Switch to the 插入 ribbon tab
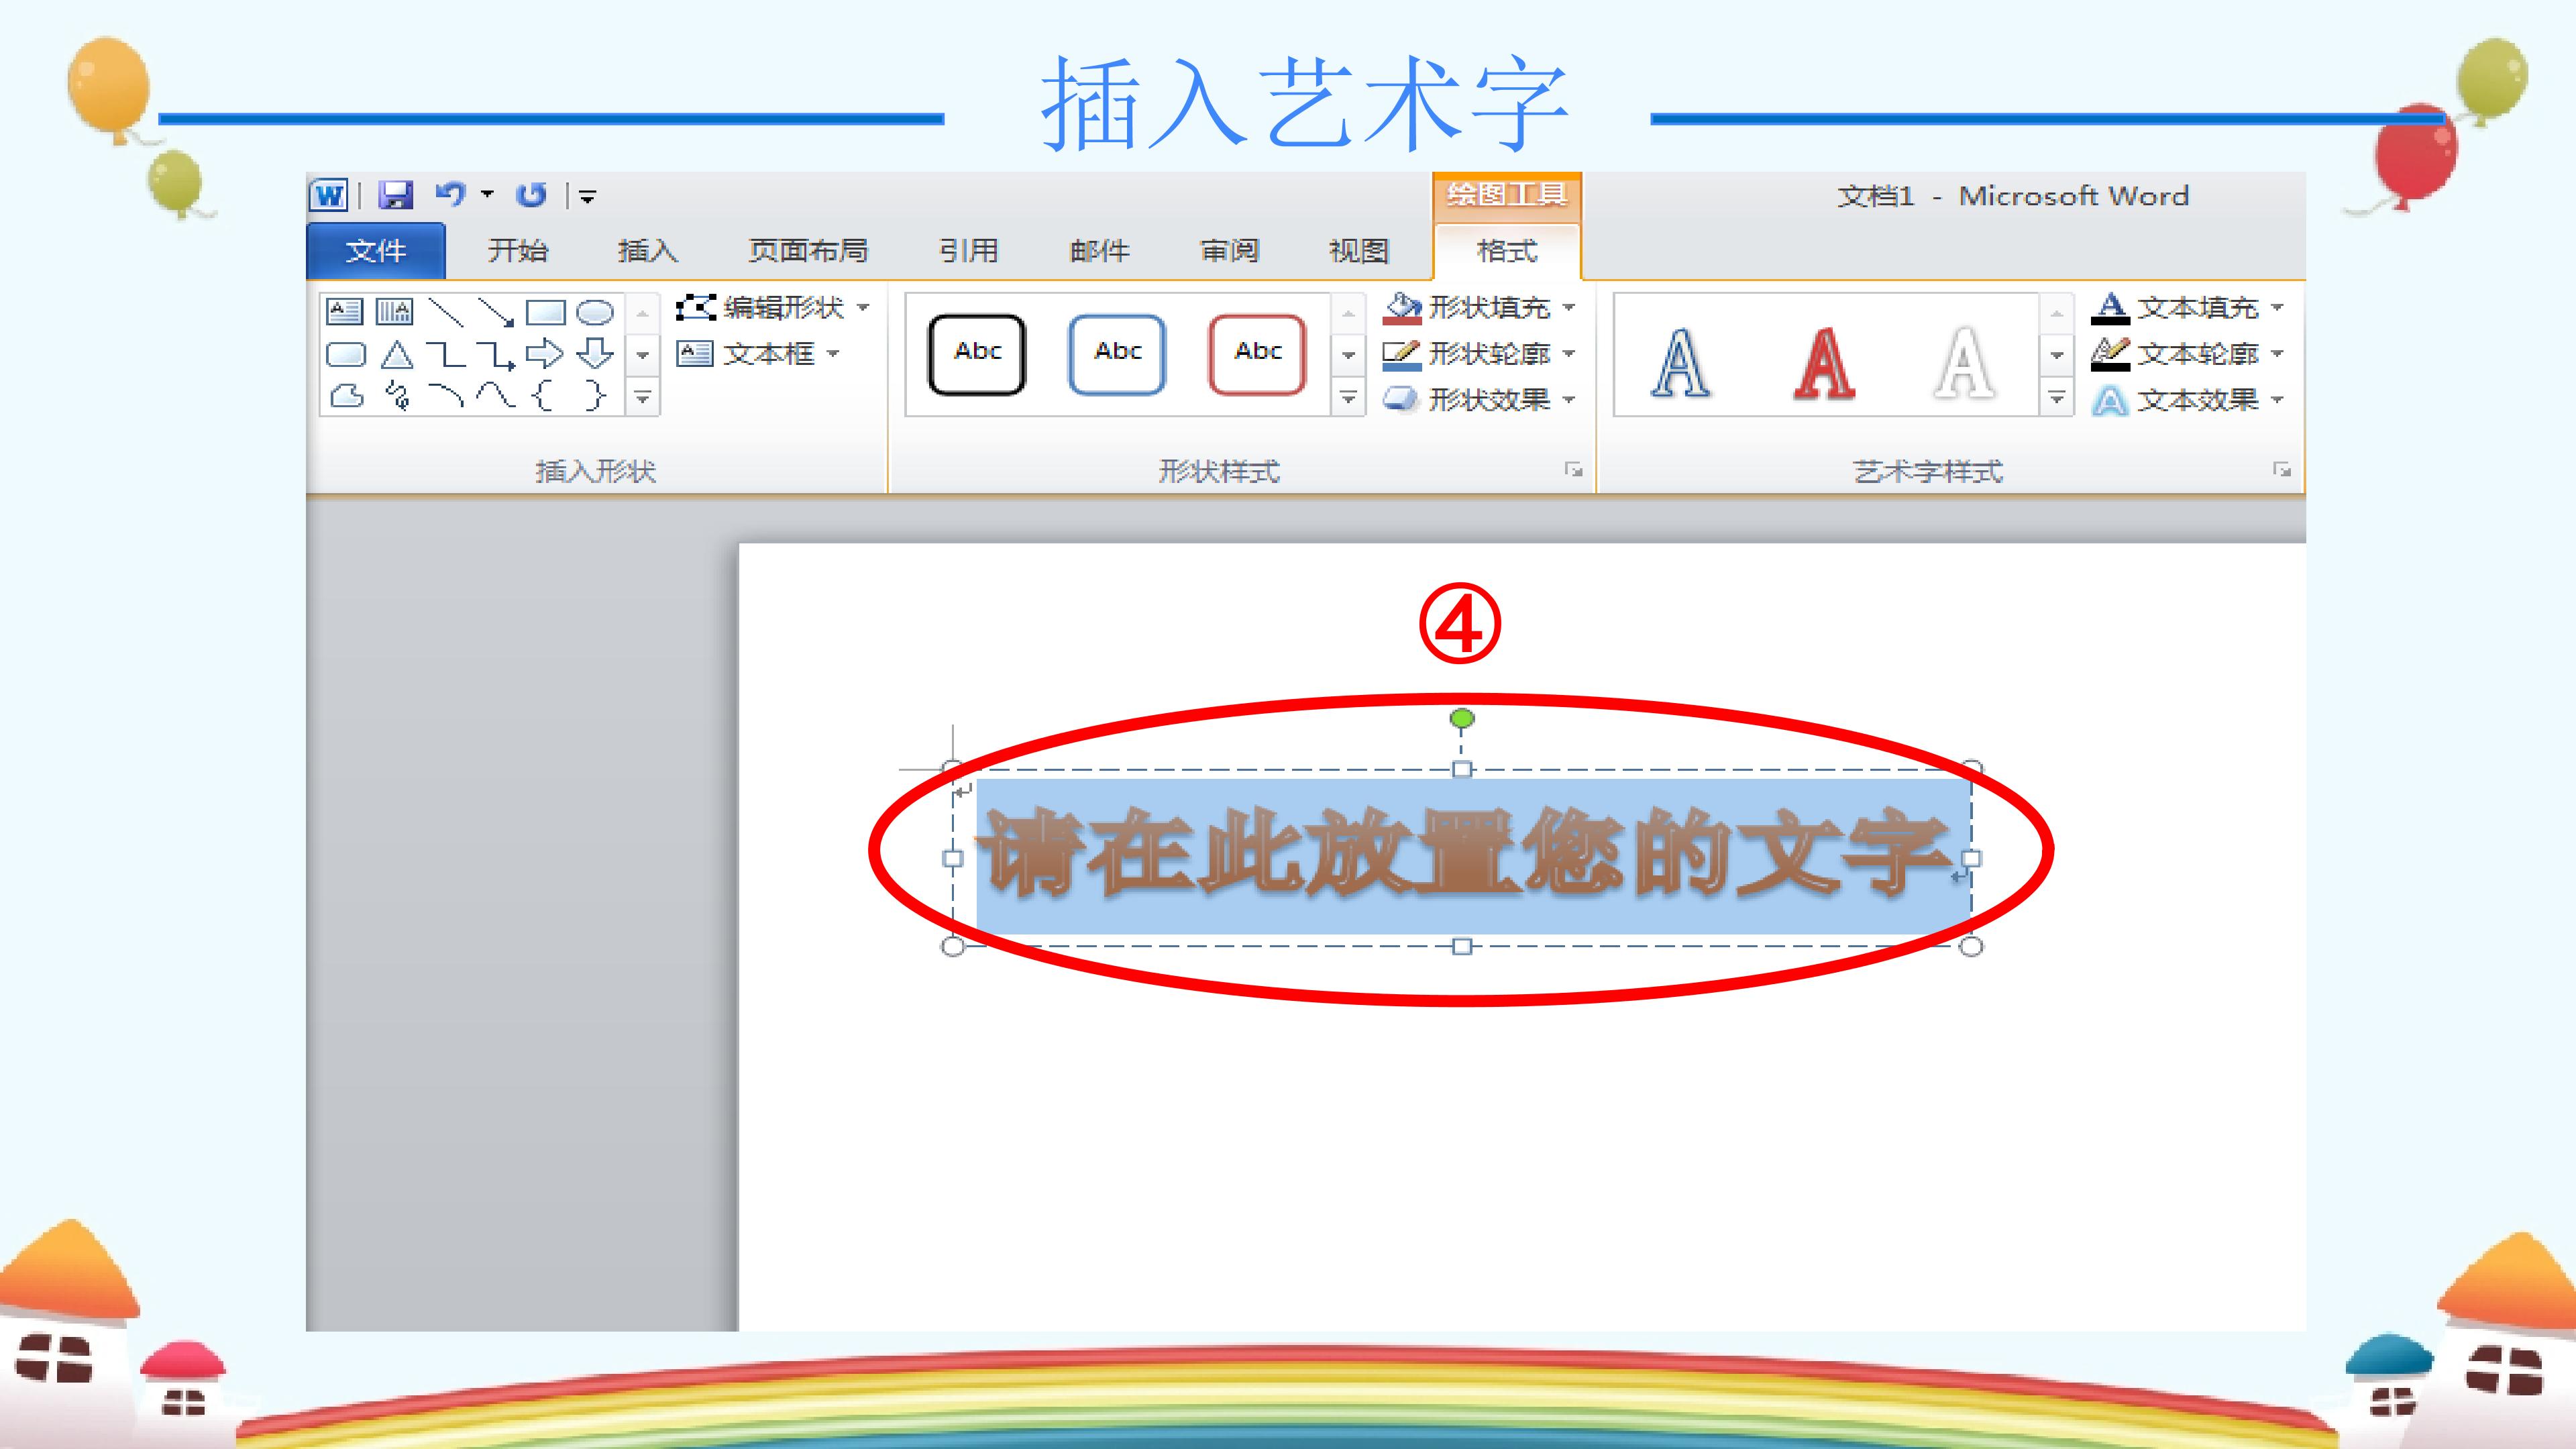 tap(648, 250)
